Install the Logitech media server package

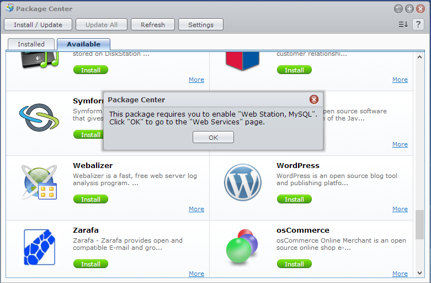pos(91,70)
